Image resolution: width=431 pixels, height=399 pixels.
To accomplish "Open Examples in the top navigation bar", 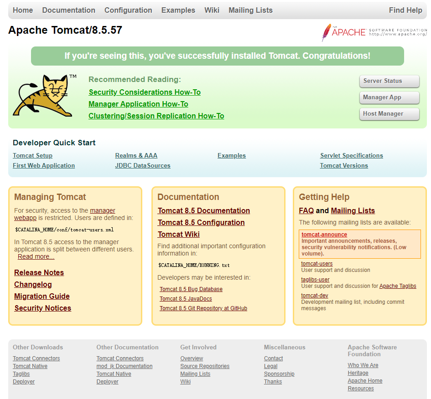I will click(x=178, y=10).
